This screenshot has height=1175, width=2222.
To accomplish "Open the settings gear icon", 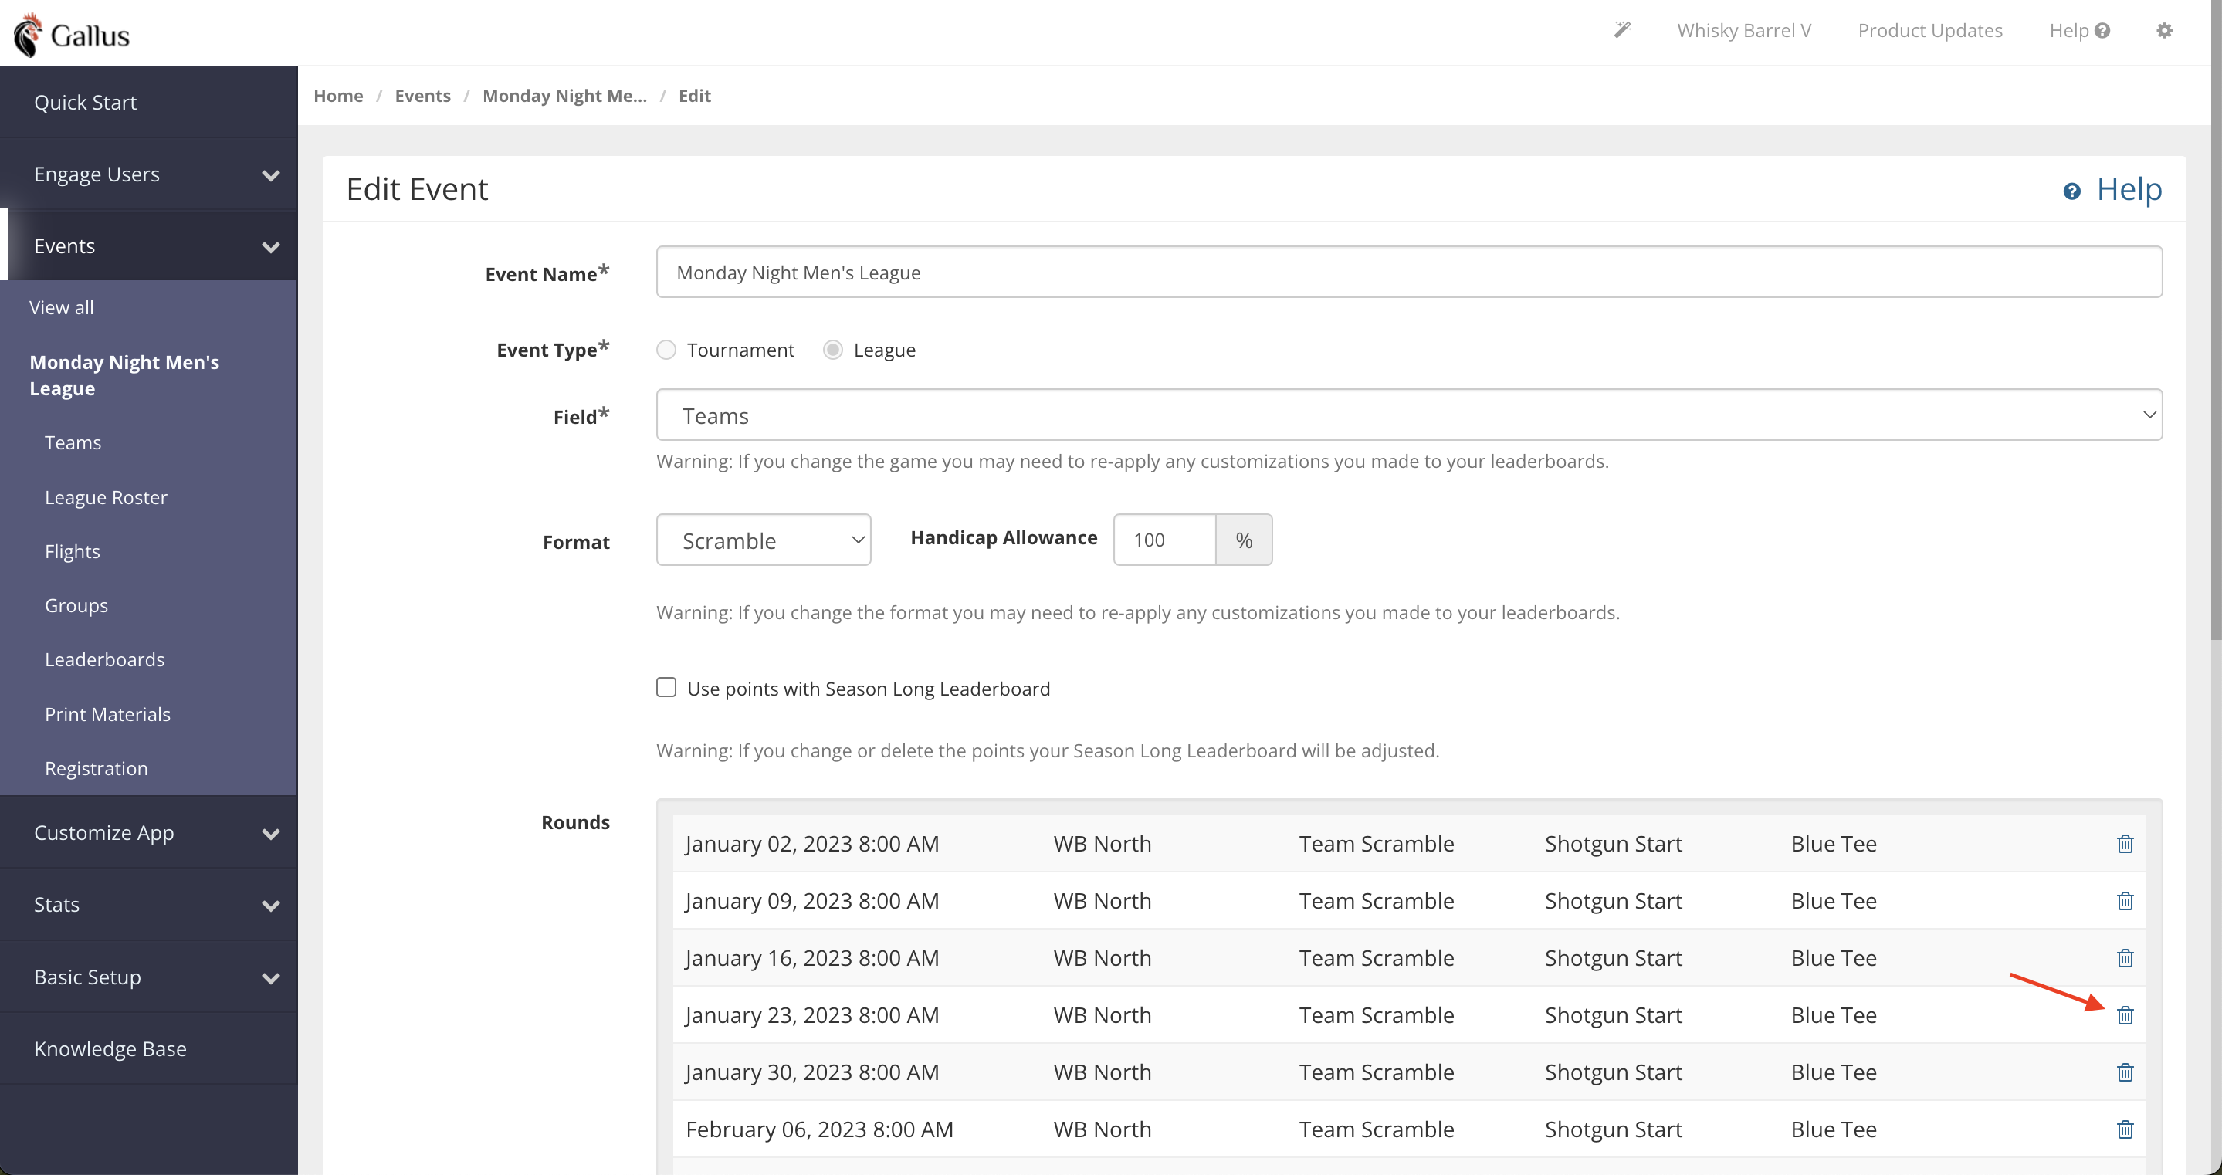I will pyautogui.click(x=2164, y=30).
